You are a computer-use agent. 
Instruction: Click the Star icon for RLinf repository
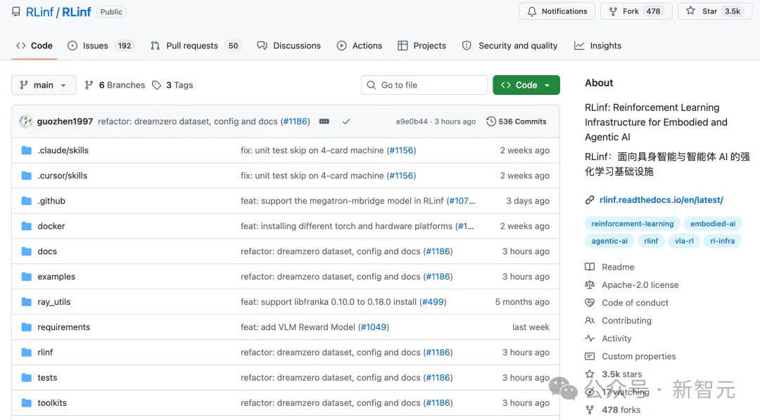click(691, 11)
